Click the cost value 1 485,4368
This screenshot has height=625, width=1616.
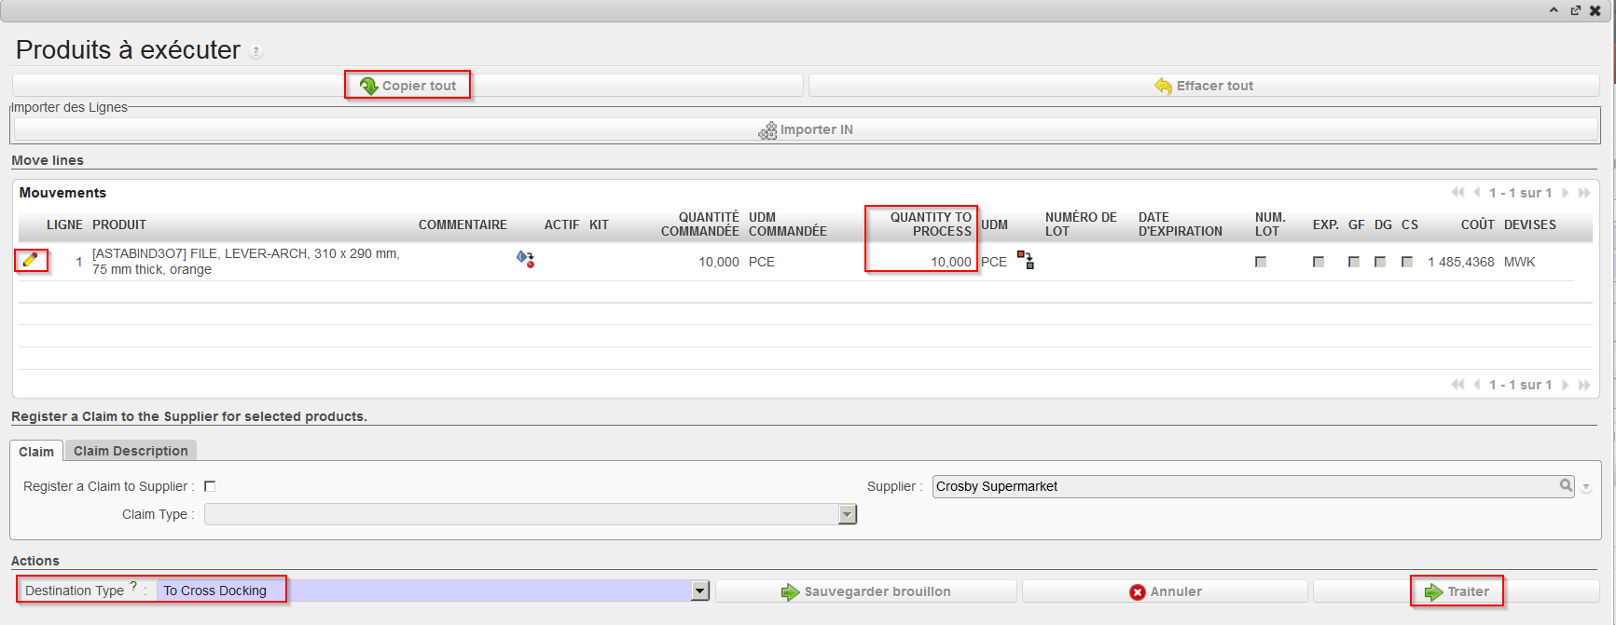click(1461, 262)
